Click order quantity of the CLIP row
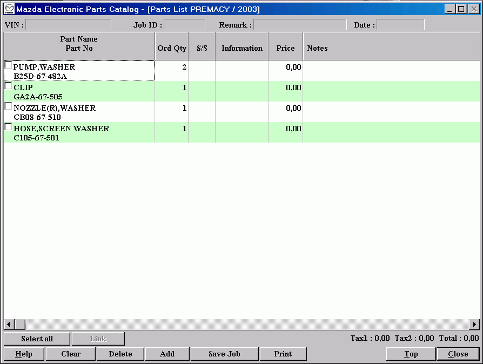 (185, 88)
